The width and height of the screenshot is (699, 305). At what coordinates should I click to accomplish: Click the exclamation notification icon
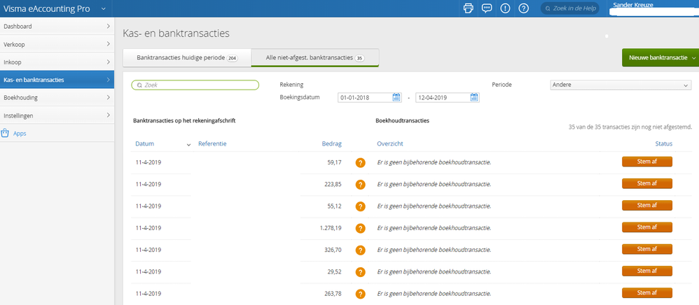pos(505,8)
